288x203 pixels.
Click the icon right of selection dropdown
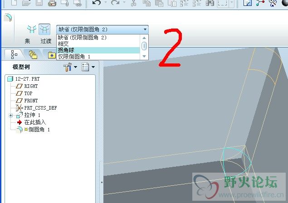tap(248, 3)
